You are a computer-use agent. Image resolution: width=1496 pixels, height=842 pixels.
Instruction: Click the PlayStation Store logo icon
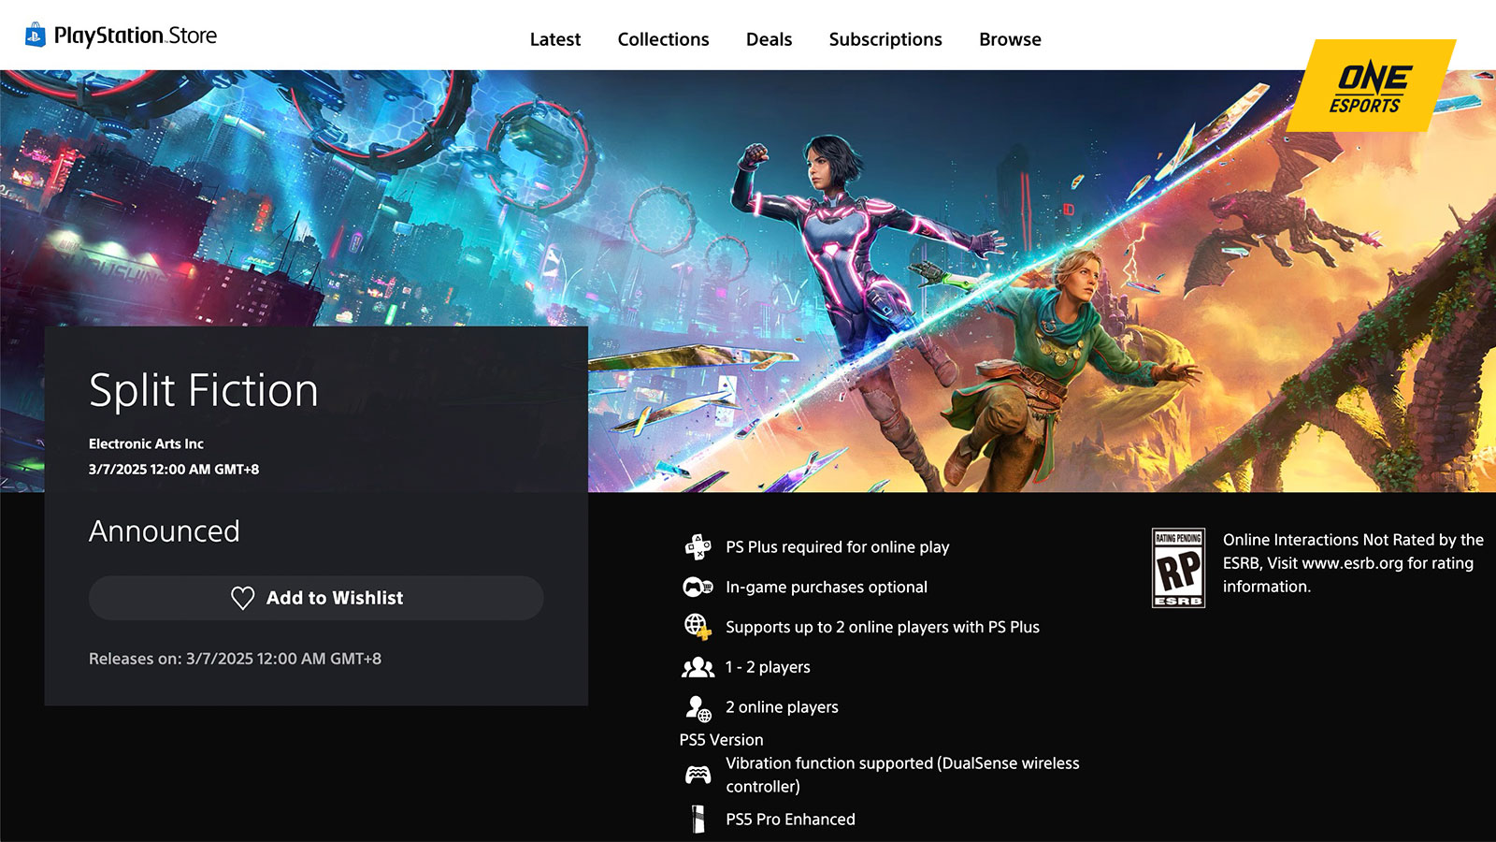pyautogui.click(x=36, y=36)
